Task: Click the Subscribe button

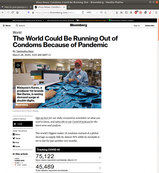Action: 149,26
